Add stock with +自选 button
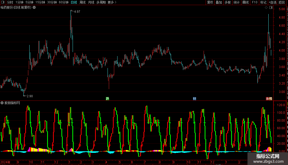288x165 pixels. point(272,2)
